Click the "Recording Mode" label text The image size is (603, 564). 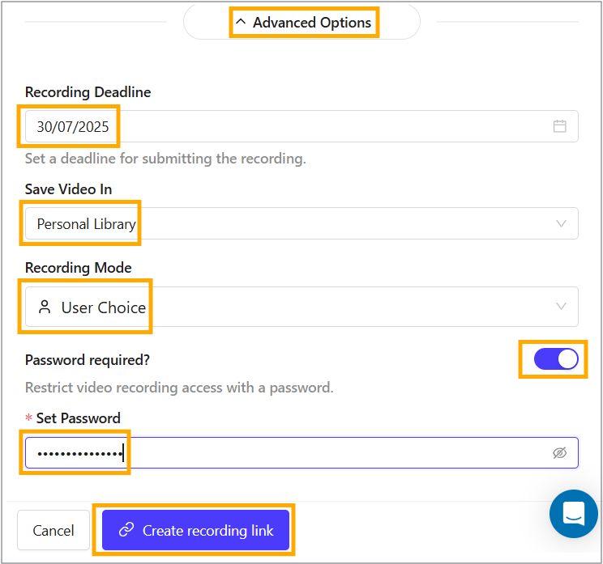pyautogui.click(x=78, y=268)
